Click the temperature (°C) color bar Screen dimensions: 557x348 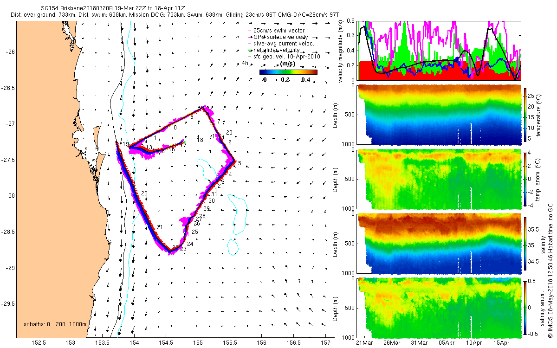coord(526,115)
